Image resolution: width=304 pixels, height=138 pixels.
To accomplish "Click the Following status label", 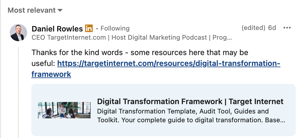I will [115, 28].
